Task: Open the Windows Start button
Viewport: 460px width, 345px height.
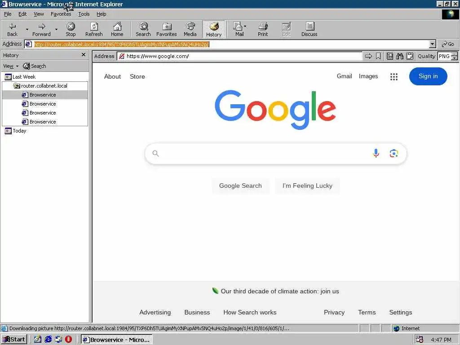Action: [14, 340]
